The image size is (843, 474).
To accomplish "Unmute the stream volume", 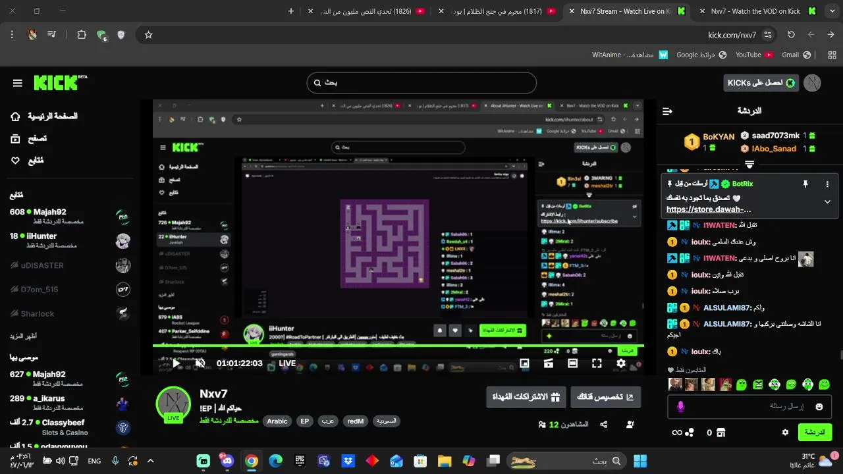I will pos(200,363).
